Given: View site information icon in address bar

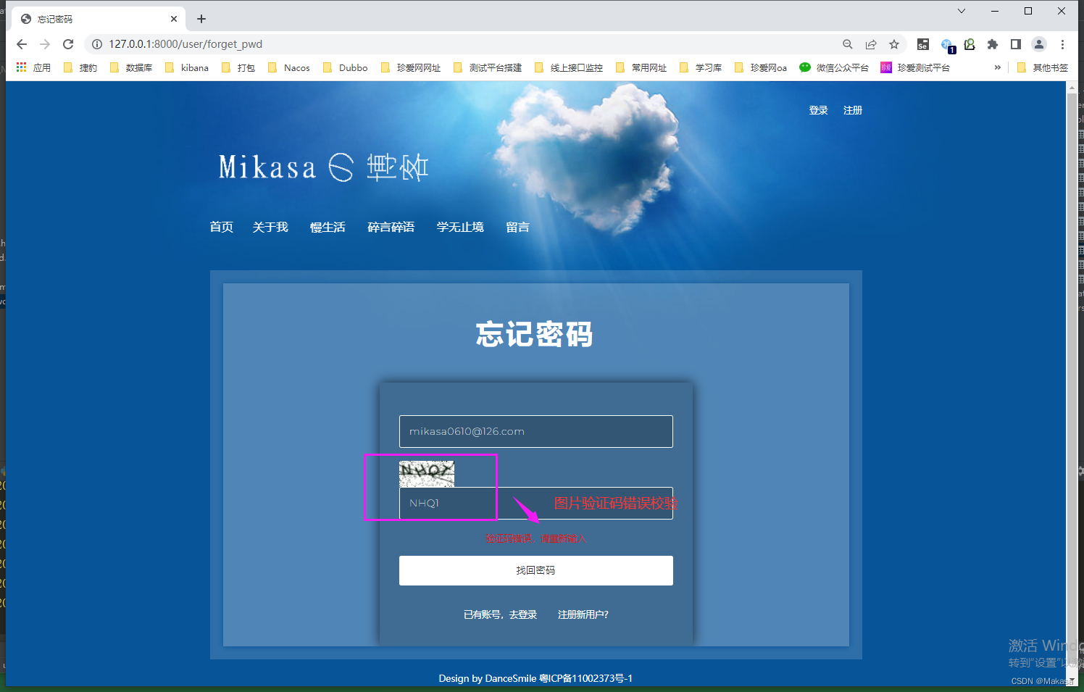Looking at the screenshot, I should 97,44.
